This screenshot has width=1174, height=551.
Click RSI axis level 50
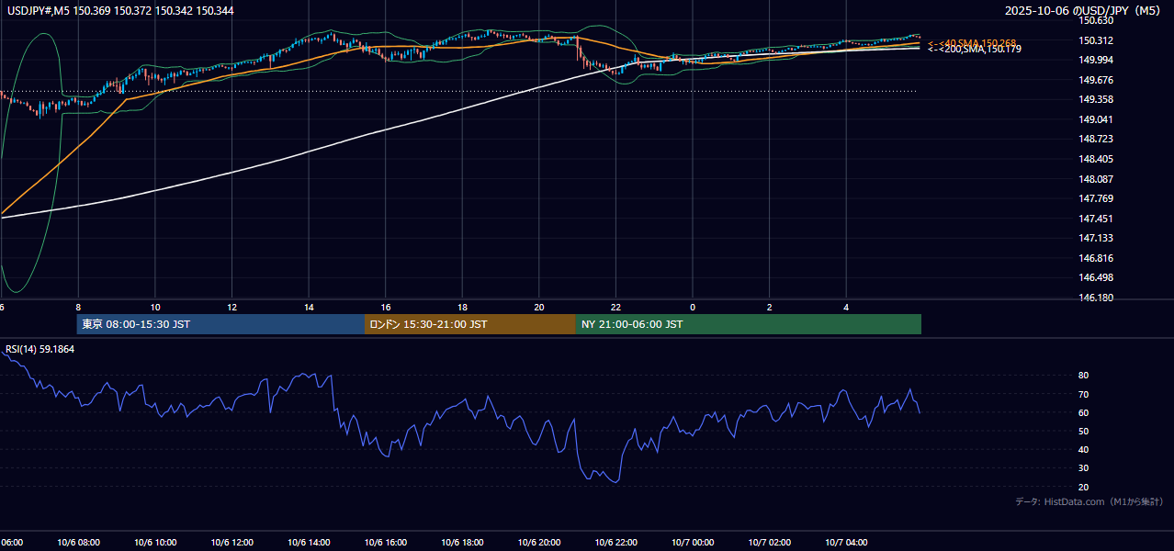pos(1084,431)
